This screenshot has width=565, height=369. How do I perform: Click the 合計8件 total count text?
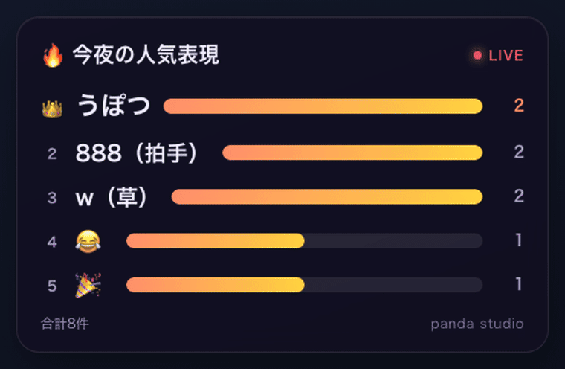(65, 324)
